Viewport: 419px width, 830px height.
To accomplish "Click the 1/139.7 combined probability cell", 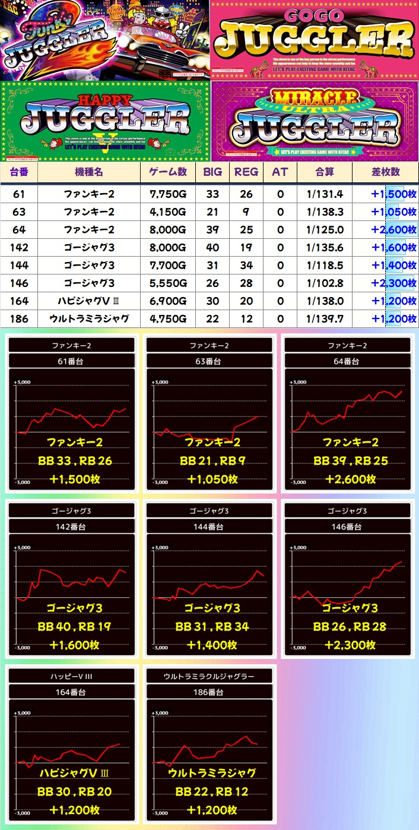I will coord(325,318).
